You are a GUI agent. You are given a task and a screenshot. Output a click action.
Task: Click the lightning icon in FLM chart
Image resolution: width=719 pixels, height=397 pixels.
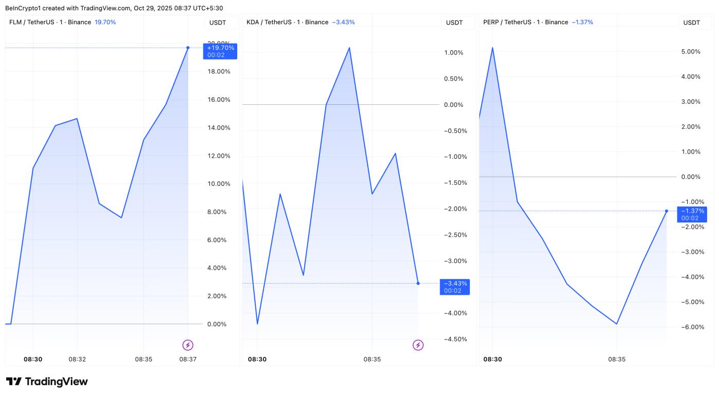tap(188, 345)
